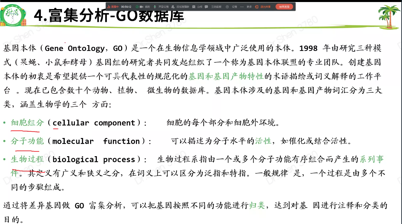Image resolution: width=402 pixels, height=224 pixels.
Task: Toggle the camera icon in the live toolbar
Action: 141,7
